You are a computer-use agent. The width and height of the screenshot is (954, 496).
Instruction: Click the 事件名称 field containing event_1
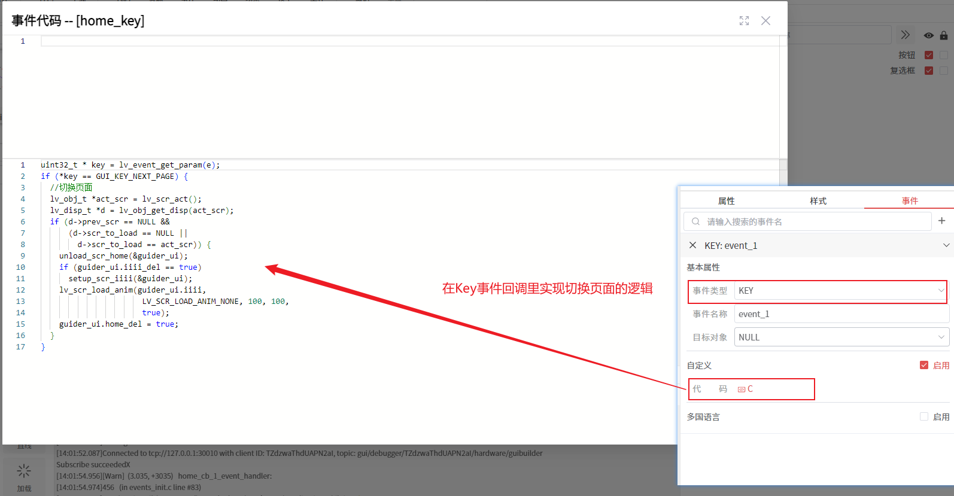click(841, 314)
